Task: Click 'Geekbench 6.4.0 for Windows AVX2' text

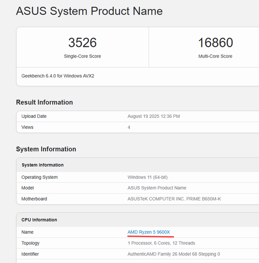Action: point(58,76)
